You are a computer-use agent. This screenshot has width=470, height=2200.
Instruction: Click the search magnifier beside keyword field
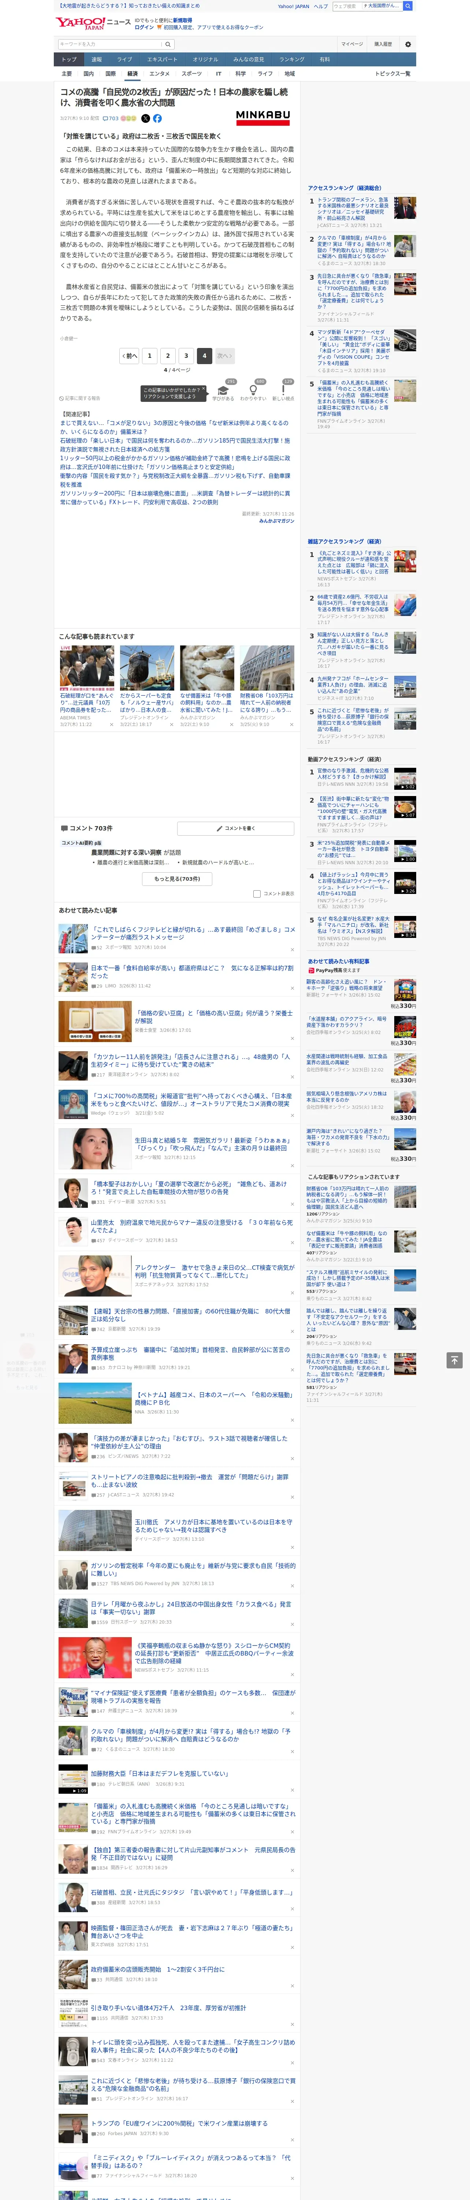(x=168, y=44)
